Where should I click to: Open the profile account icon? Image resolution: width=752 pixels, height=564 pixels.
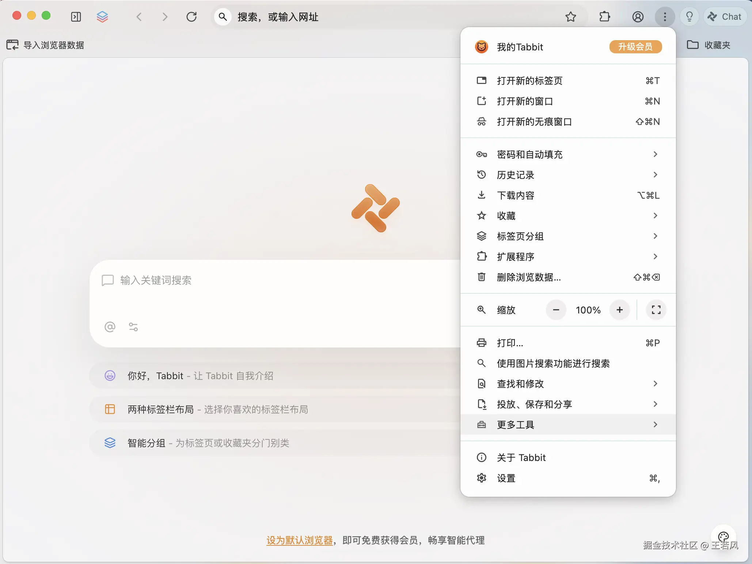tap(638, 17)
